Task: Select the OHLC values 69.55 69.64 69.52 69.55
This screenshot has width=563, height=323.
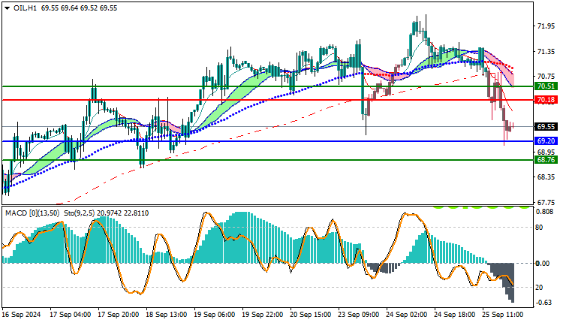Action: tap(79, 8)
